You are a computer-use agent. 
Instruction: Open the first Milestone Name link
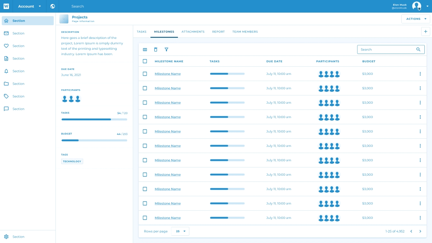[168, 74]
